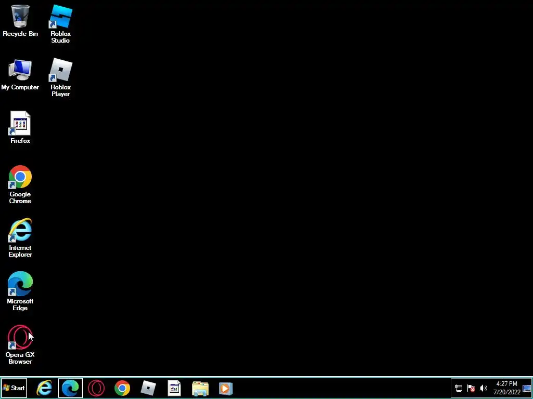533x399 pixels.
Task: Open File Explorer folder in the taskbar
Action: (x=200, y=388)
